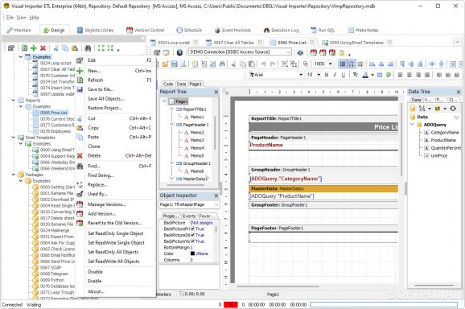Open the Arial font name dropdown

[x=301, y=75]
